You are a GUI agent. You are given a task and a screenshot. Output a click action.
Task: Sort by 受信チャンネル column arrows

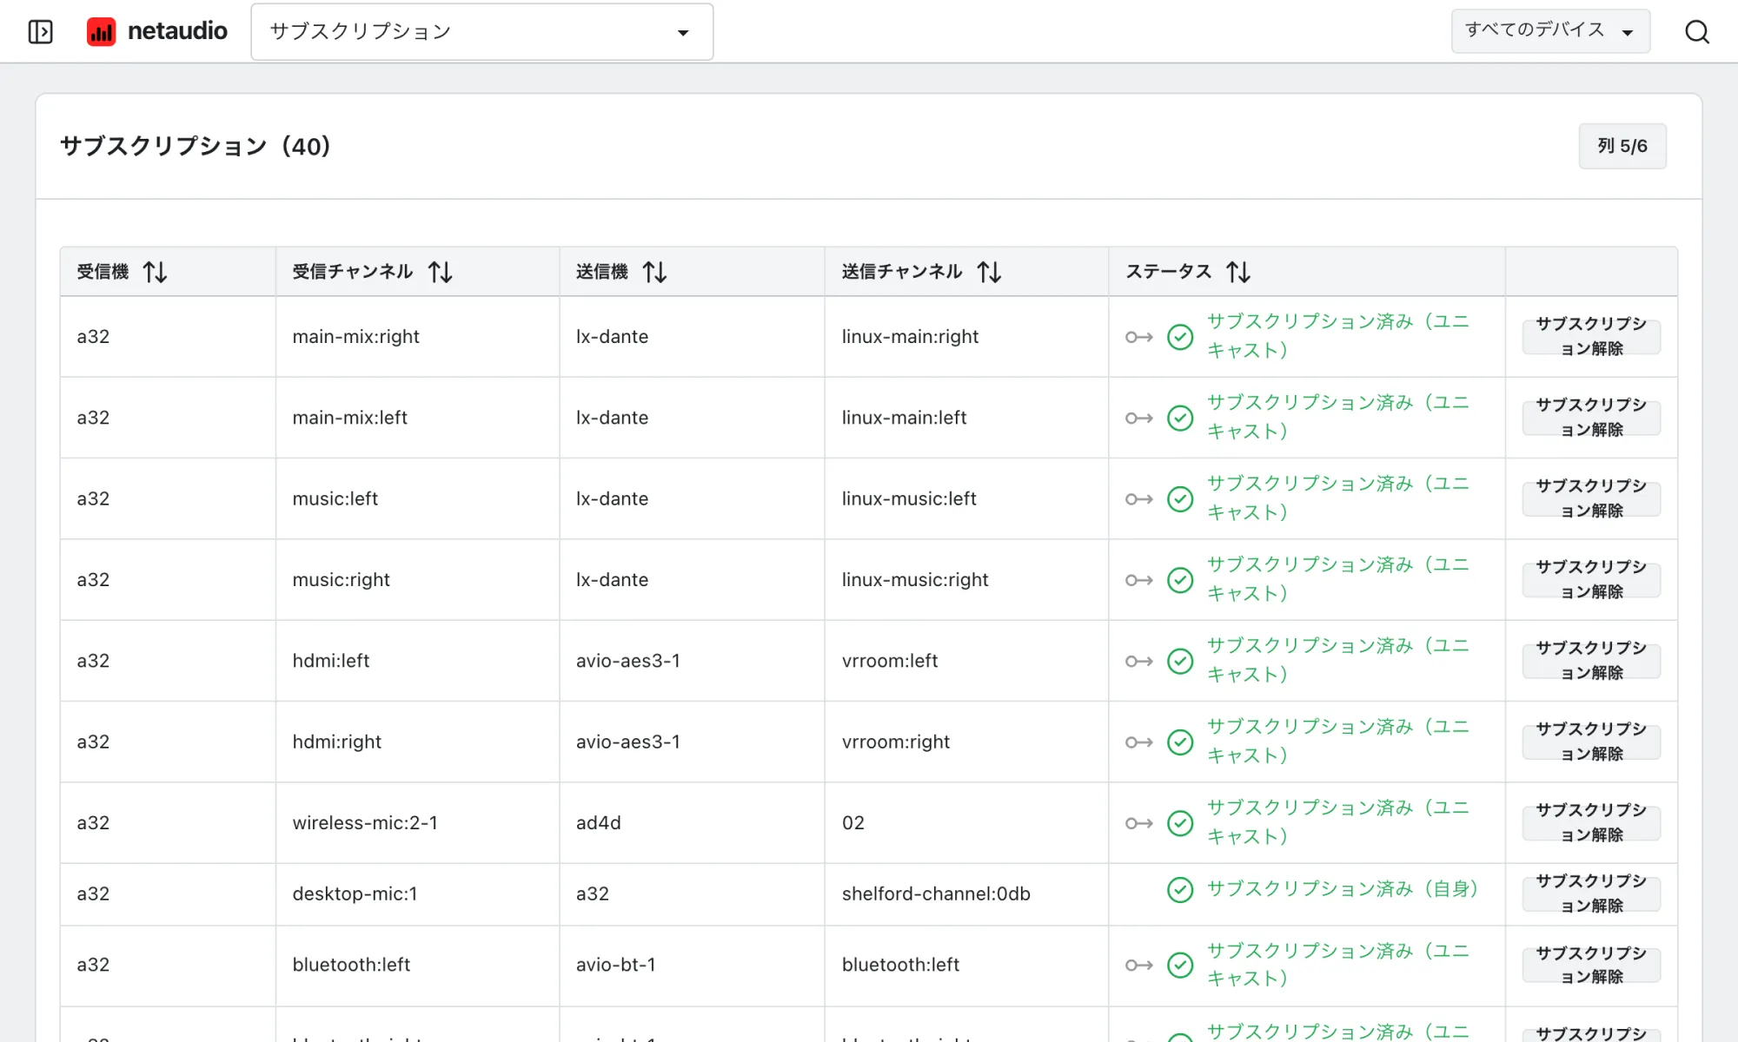click(441, 273)
